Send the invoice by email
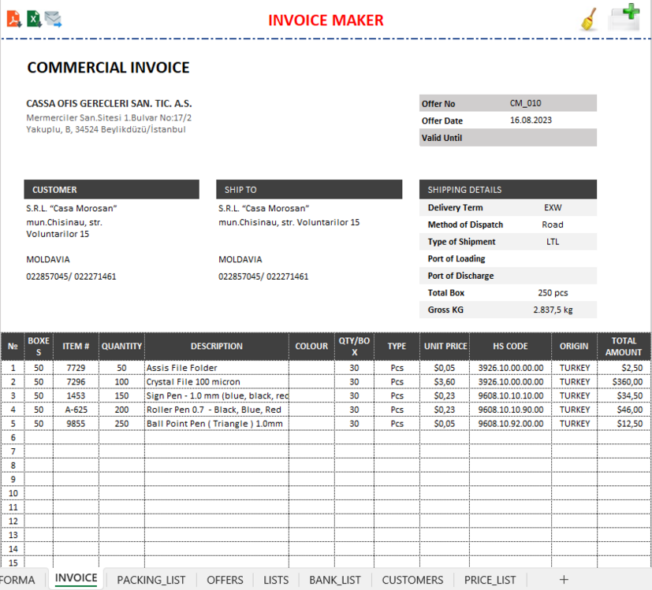652x590 pixels. [x=53, y=19]
